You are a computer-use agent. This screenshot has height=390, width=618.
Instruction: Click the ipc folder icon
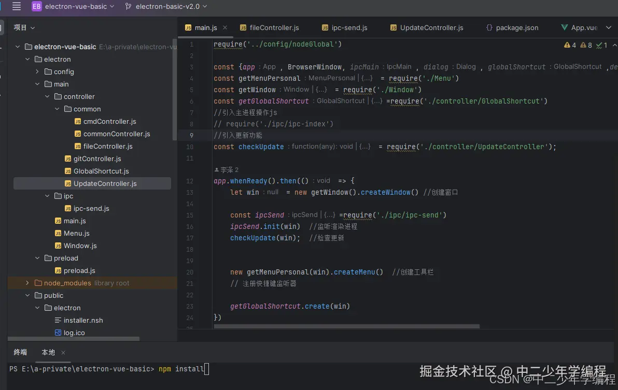click(x=58, y=196)
